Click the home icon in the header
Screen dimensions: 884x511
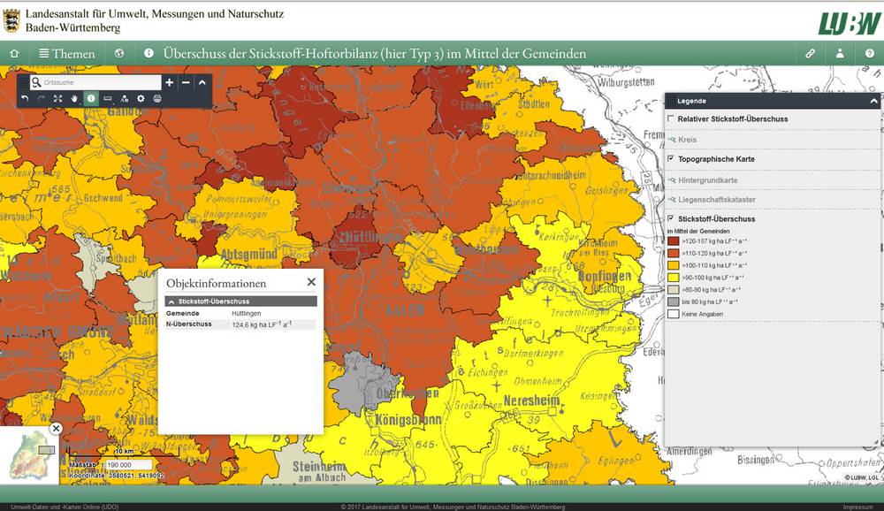pos(14,54)
